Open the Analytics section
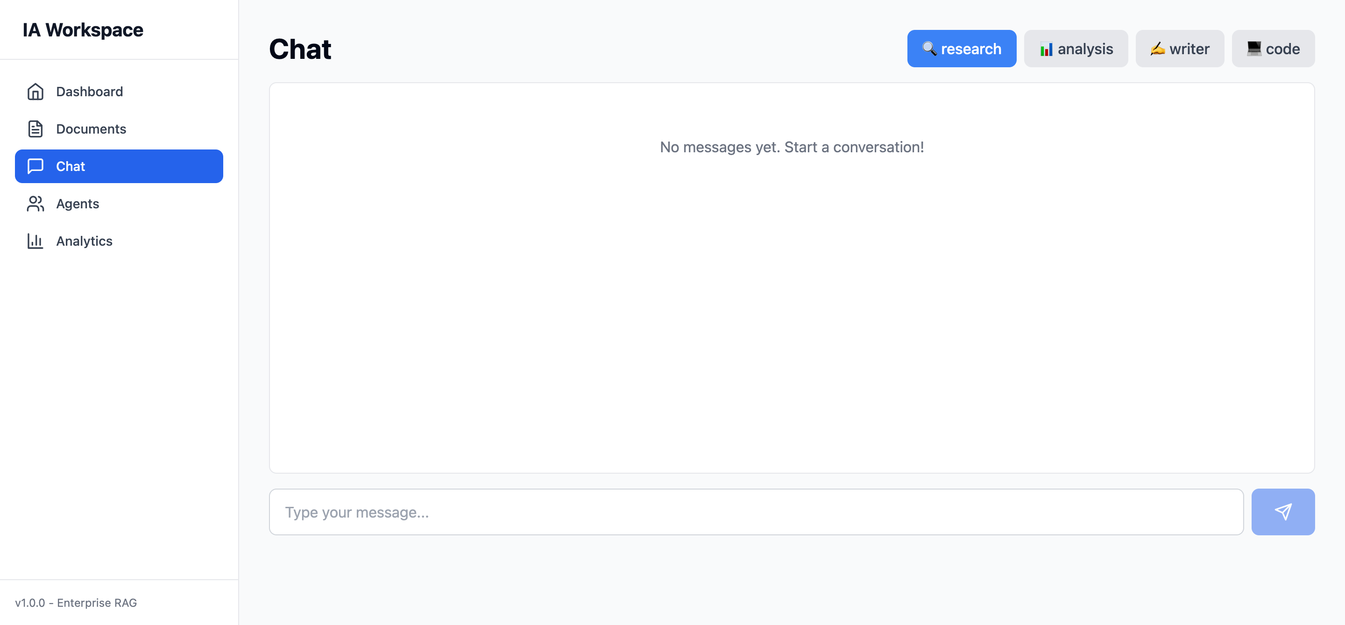The width and height of the screenshot is (1345, 625). (84, 241)
